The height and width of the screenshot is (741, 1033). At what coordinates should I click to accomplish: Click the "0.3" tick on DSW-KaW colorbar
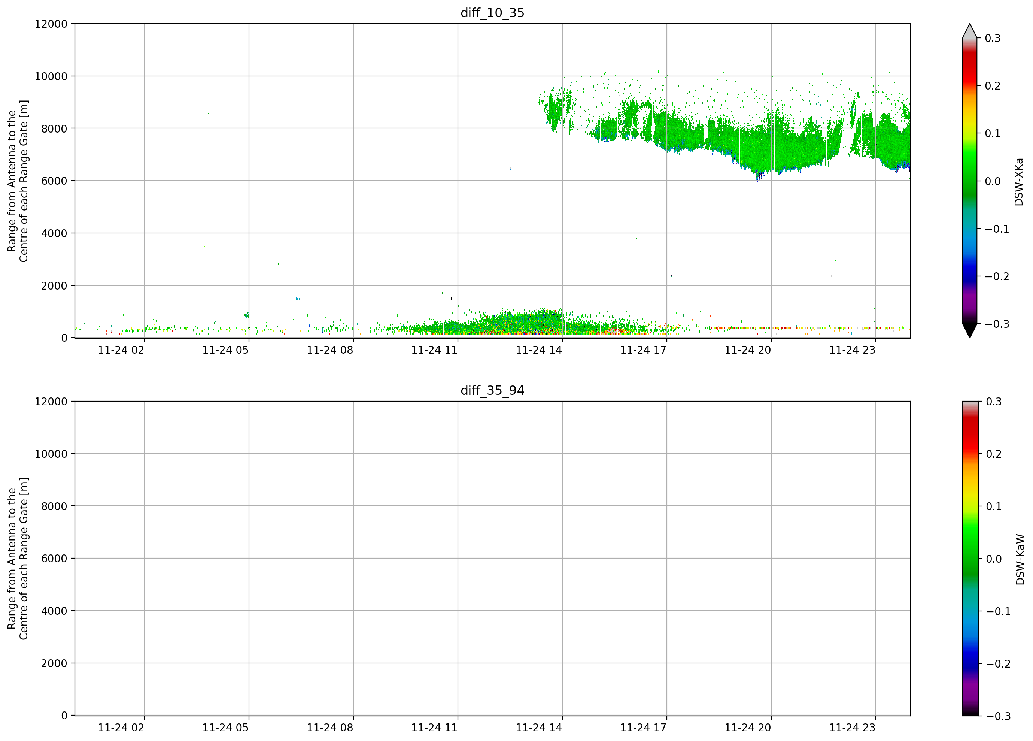pyautogui.click(x=994, y=402)
